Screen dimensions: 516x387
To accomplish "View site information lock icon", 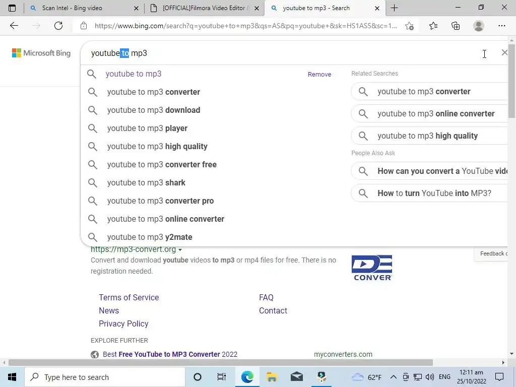I will [x=84, y=26].
